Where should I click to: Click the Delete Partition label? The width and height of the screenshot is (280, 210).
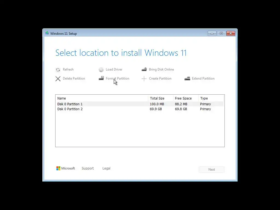(x=74, y=78)
